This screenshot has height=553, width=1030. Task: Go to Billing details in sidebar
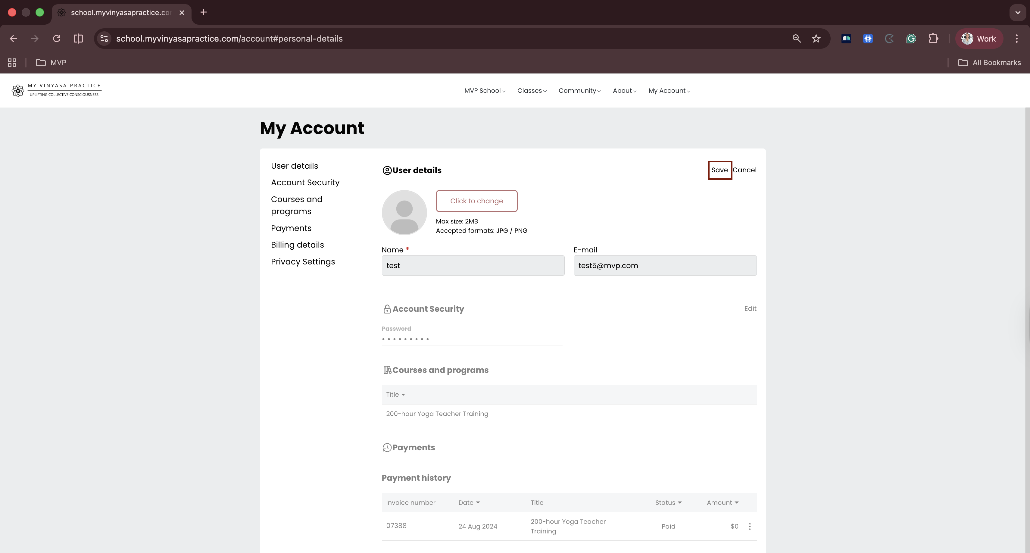297,245
